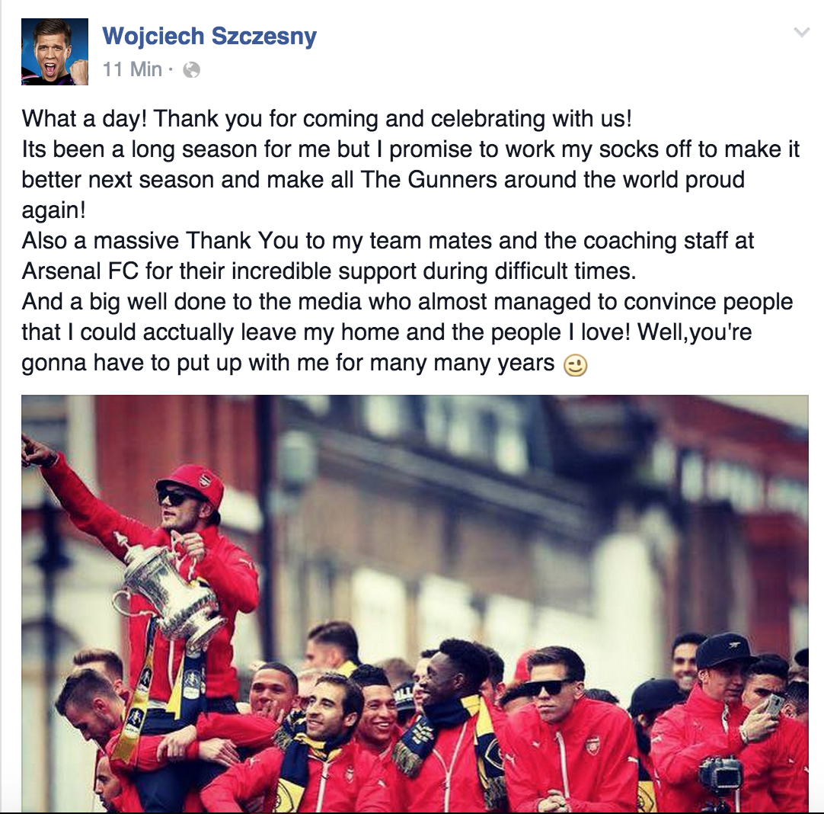Open Wojciech Szczesny's profile picture
This screenshot has height=814, width=824.
tap(55, 52)
